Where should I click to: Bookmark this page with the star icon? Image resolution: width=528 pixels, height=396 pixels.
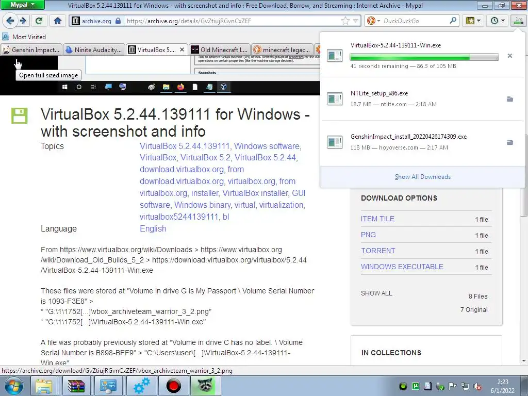click(x=345, y=21)
